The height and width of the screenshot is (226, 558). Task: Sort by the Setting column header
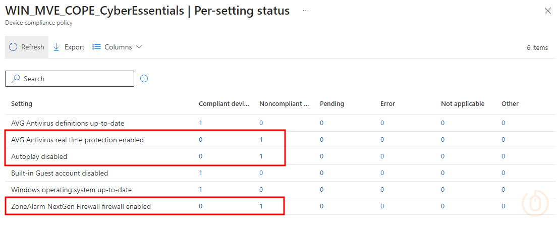[x=22, y=104]
